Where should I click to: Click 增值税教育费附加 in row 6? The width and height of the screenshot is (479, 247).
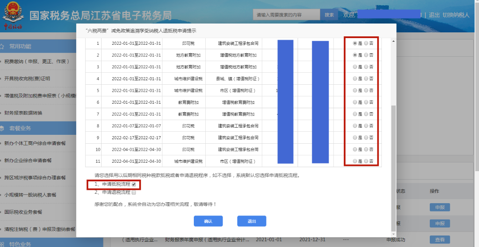238,102
